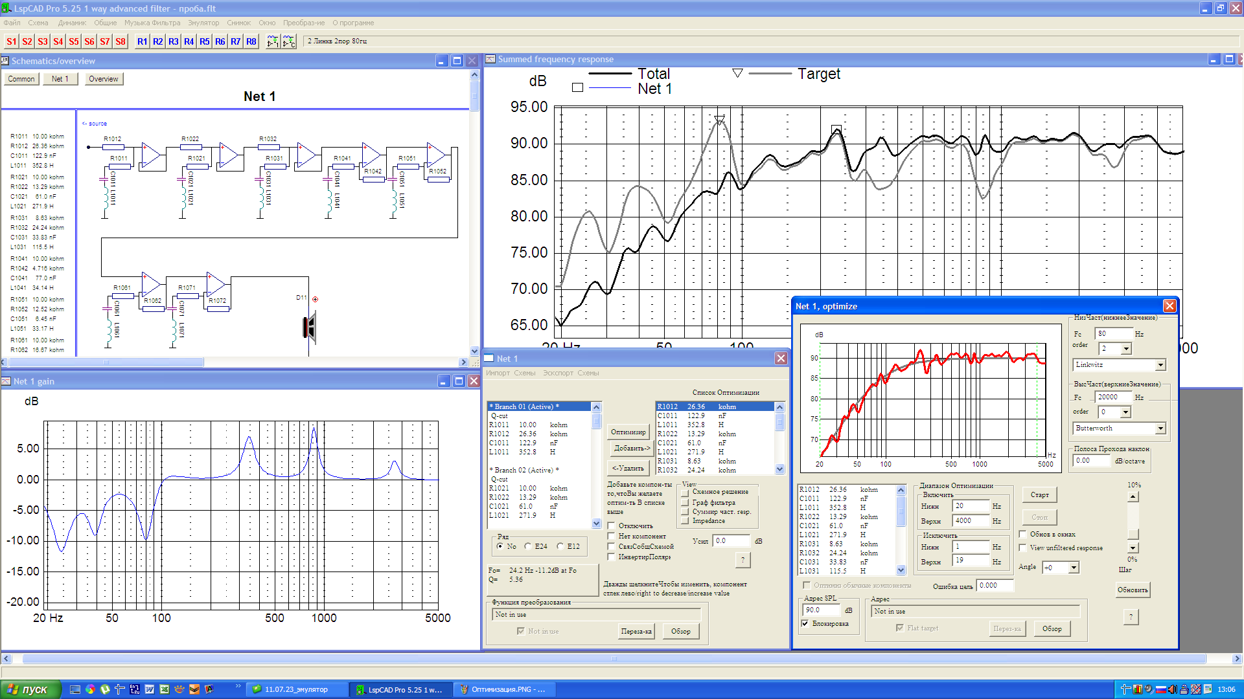The image size is (1244, 699).
Task: Click the filter circuit icon labeled 1
Action: click(273, 41)
